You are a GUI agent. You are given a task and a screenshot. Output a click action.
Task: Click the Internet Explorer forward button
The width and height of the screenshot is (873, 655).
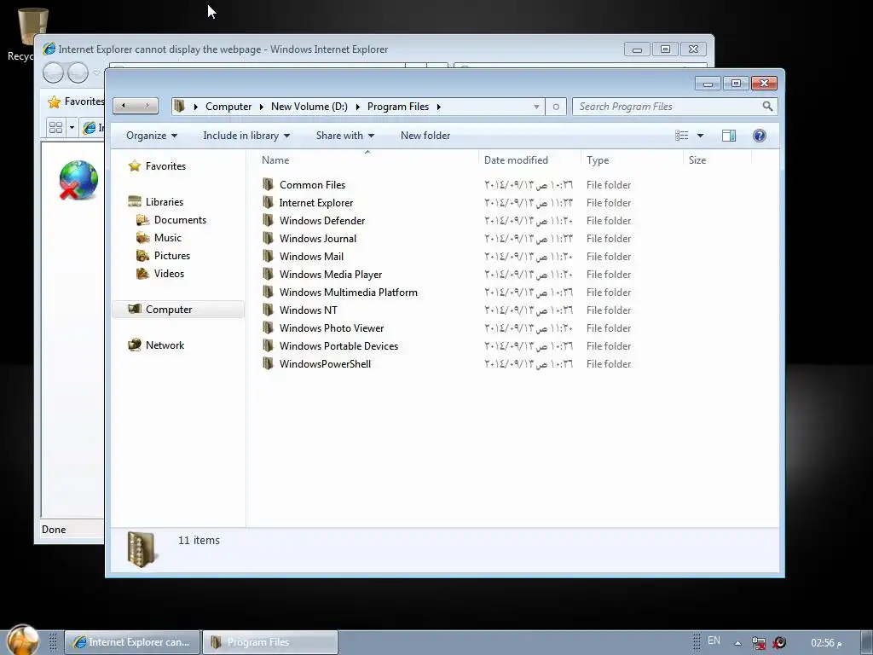coord(78,72)
